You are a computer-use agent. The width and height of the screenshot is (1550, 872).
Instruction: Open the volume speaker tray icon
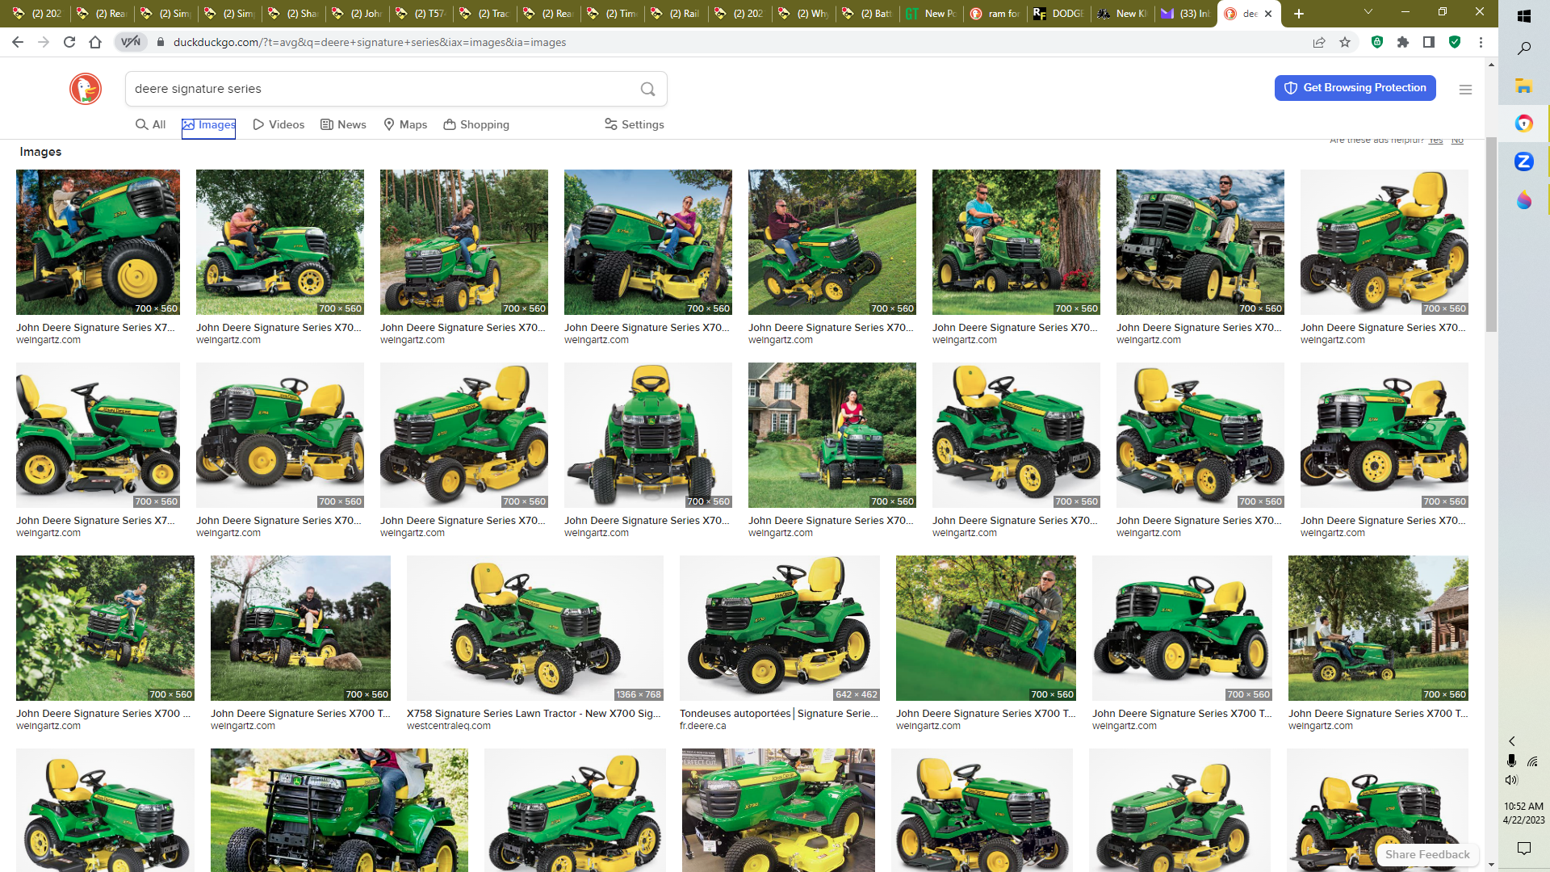(x=1511, y=780)
